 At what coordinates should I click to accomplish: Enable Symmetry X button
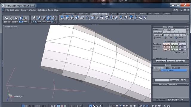click(x=167, y=32)
